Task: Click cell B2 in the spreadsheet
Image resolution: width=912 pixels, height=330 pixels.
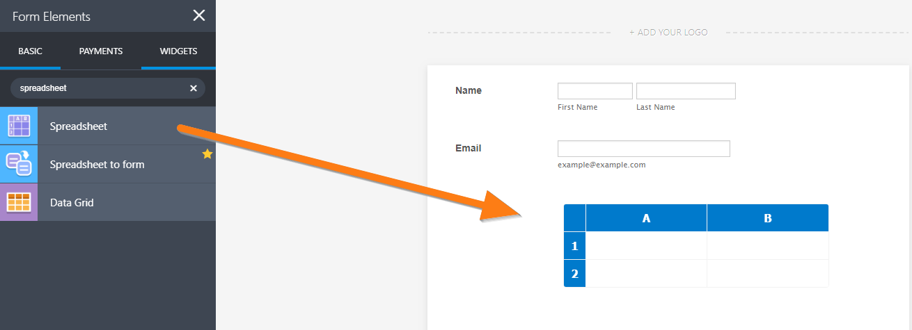Action: coord(767,274)
